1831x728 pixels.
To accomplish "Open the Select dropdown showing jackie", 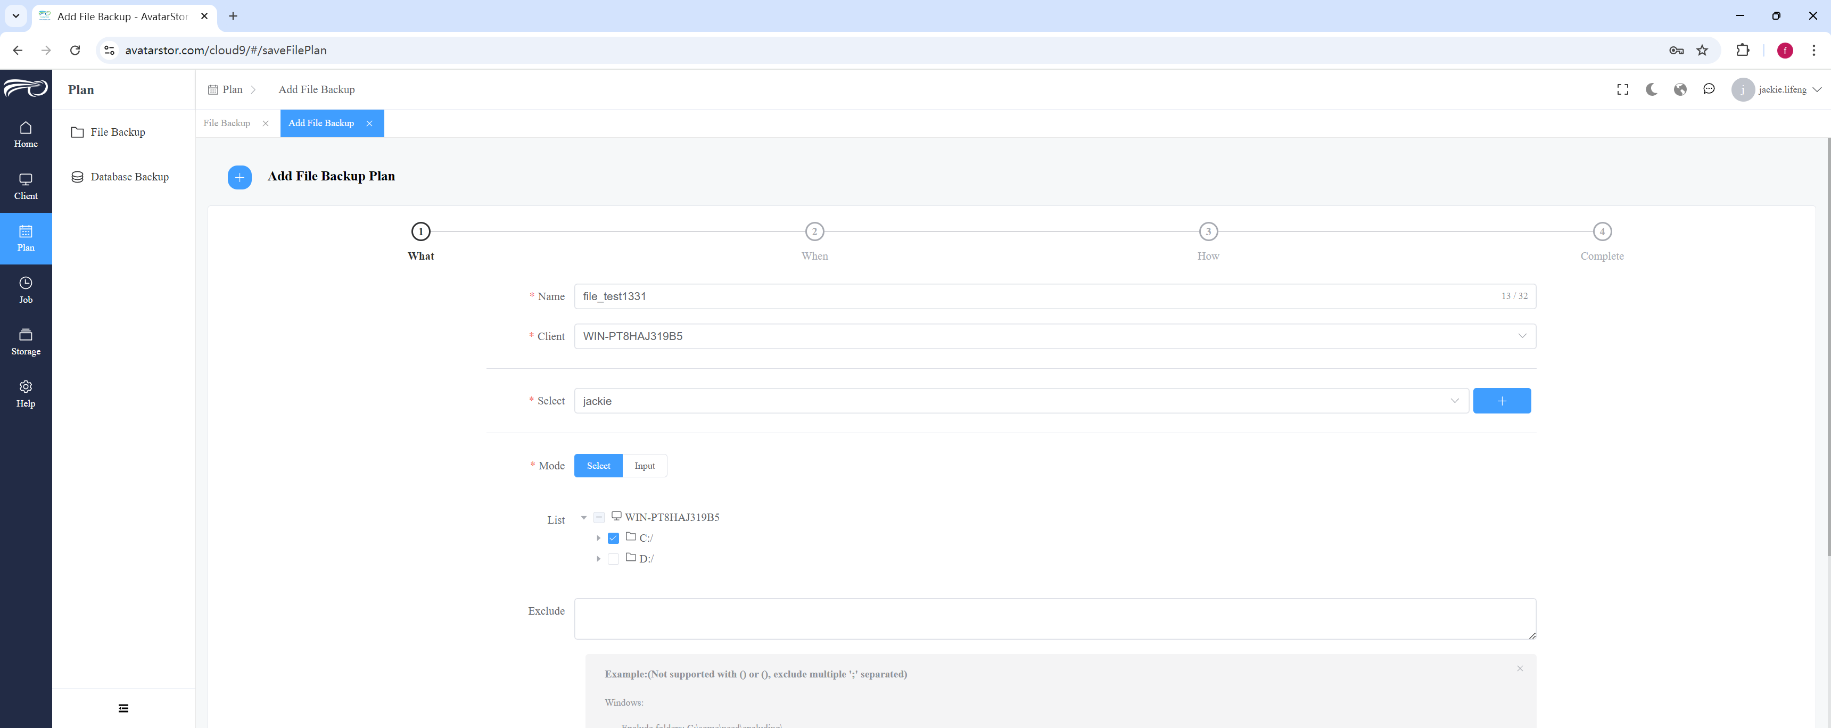I will (x=1021, y=401).
